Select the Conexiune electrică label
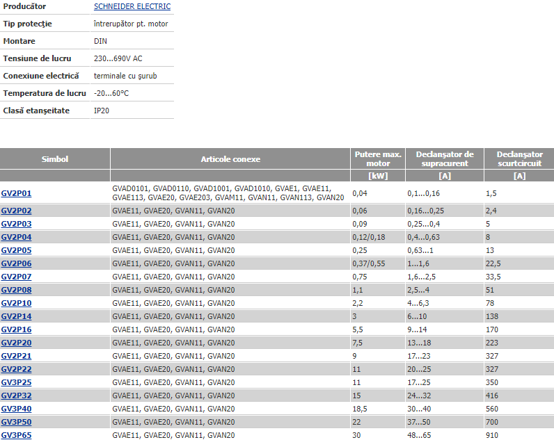Viewport: 554px width, 440px height. [41, 76]
